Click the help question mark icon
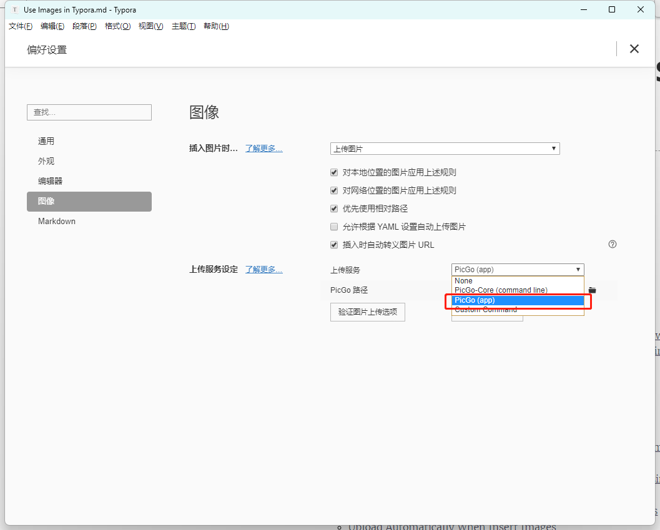 (613, 244)
